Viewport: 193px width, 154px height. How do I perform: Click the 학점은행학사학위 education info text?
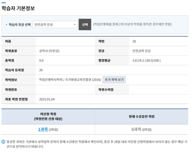[x=70, y=80]
